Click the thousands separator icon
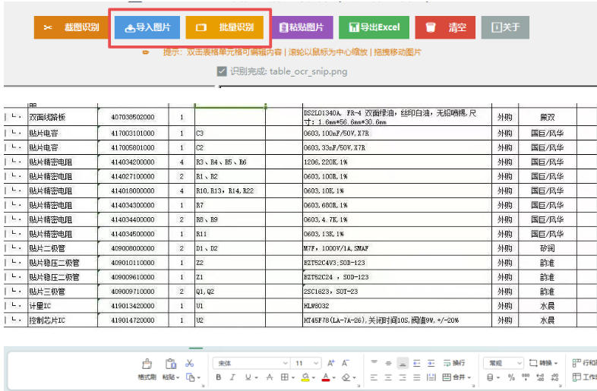This screenshot has height=391, width=597. (526, 377)
